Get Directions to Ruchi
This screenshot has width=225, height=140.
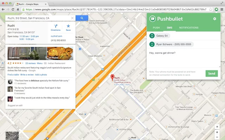[x=56, y=28]
